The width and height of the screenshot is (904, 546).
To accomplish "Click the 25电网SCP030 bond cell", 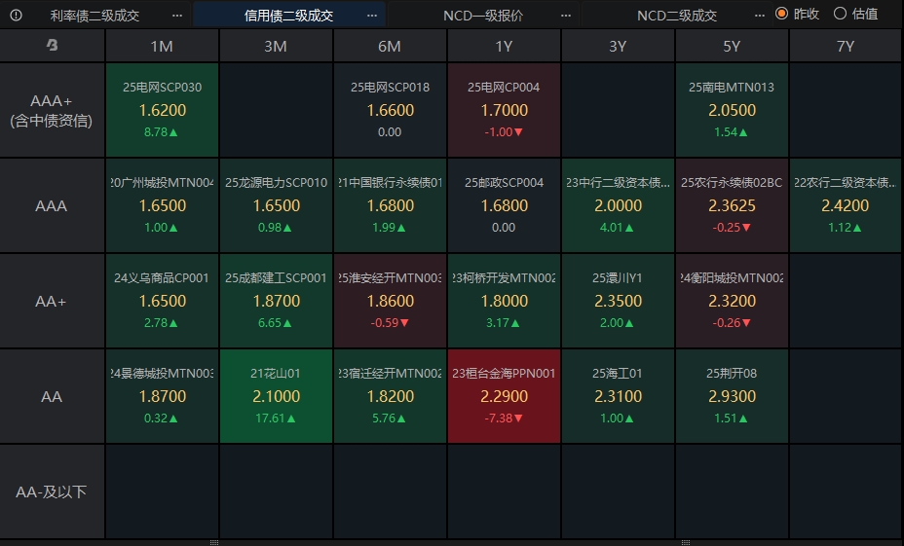I will tap(162, 110).
